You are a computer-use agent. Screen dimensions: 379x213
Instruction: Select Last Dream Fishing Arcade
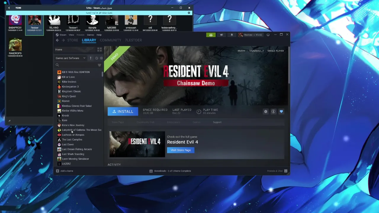point(77,149)
